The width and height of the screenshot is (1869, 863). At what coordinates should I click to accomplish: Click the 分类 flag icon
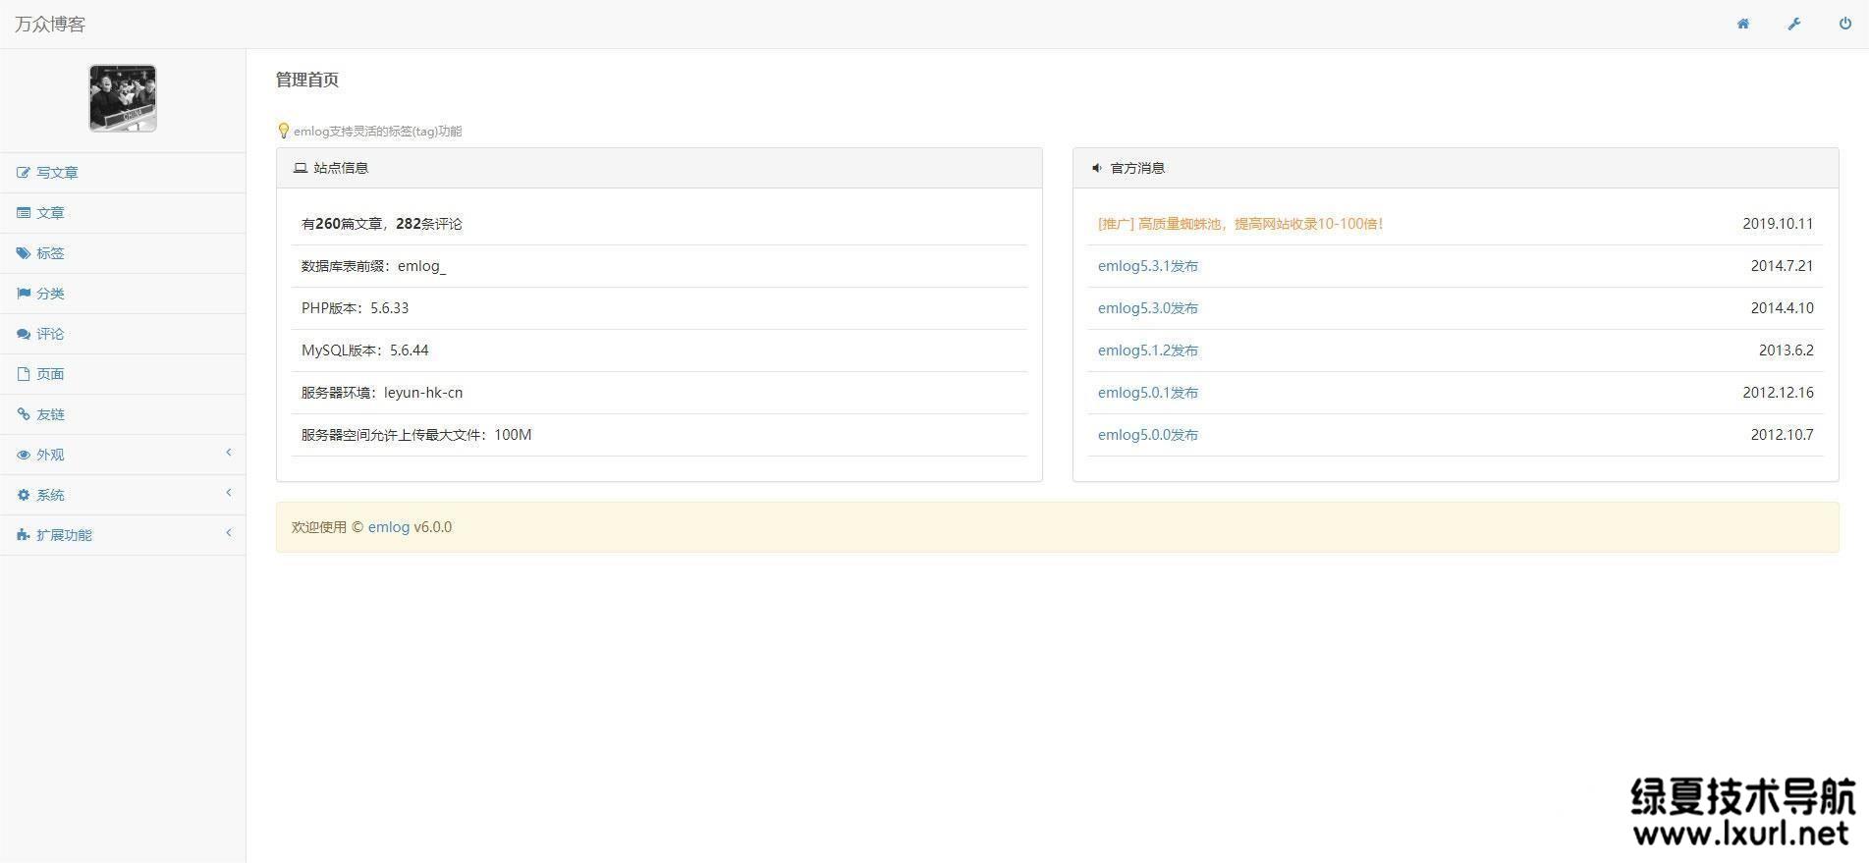(x=24, y=294)
